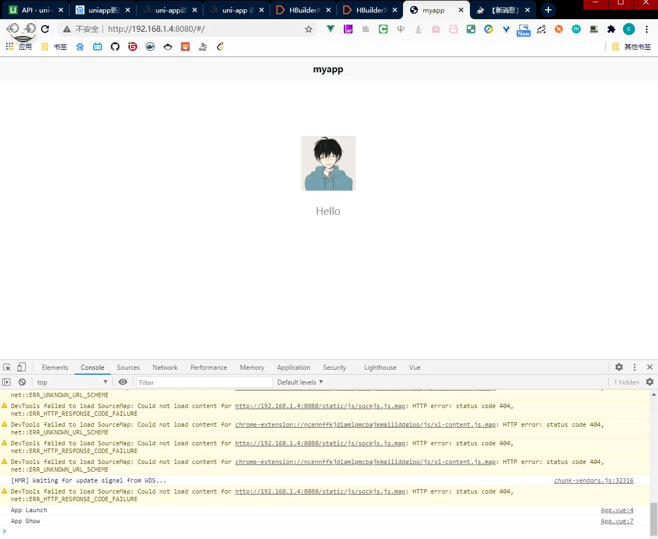Bookmark this page with the star icon

[x=309, y=29]
